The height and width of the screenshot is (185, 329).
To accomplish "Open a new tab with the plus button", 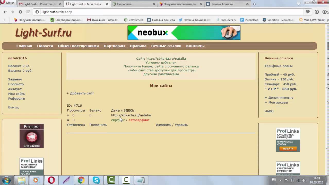I will pyautogui.click(x=254, y=4).
